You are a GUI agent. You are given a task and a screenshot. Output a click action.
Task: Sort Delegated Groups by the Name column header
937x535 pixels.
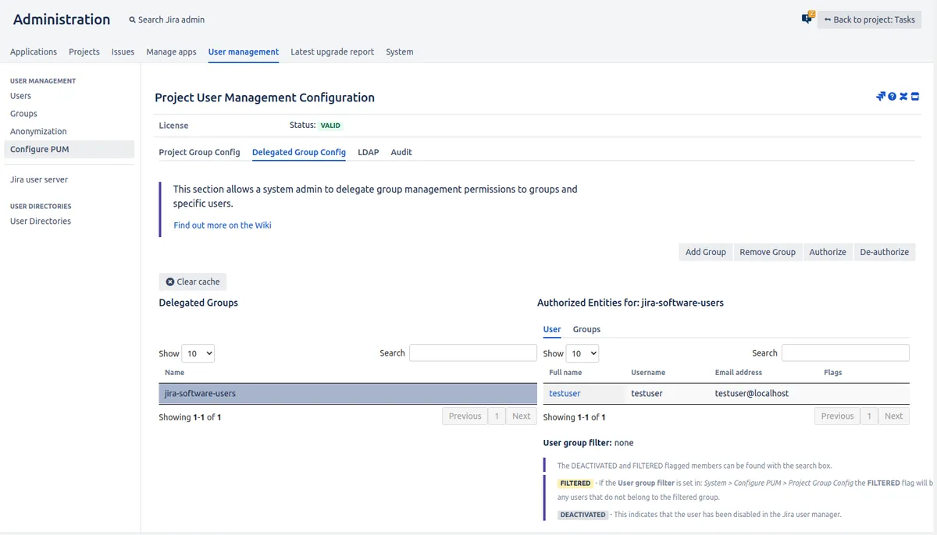(x=175, y=373)
